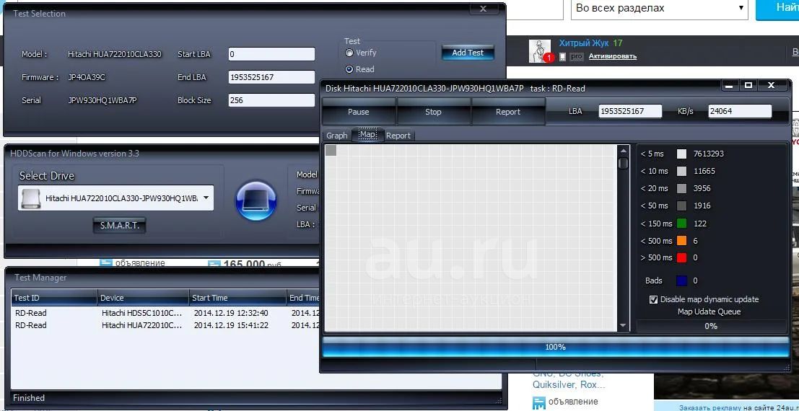
Task: Click the red > 500 ms swatch
Action: point(681,257)
